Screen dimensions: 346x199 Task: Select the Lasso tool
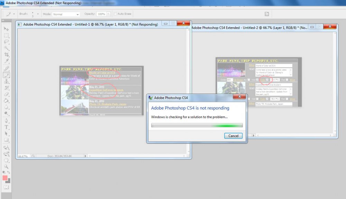coord(6,42)
